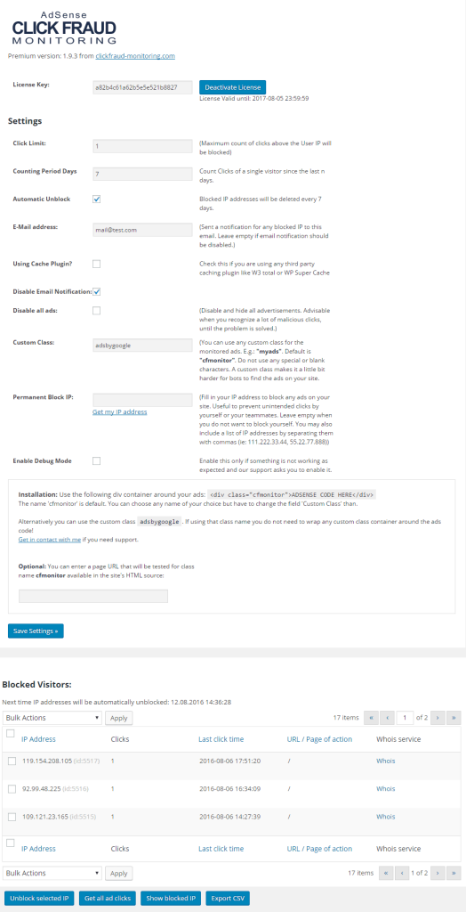Go to previous page in top pagination
This screenshot has height=912, width=466.
[387, 717]
